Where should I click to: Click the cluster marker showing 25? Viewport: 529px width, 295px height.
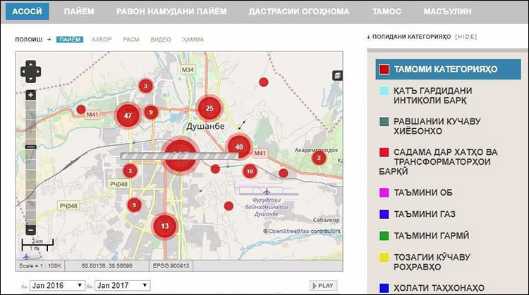[x=209, y=108]
